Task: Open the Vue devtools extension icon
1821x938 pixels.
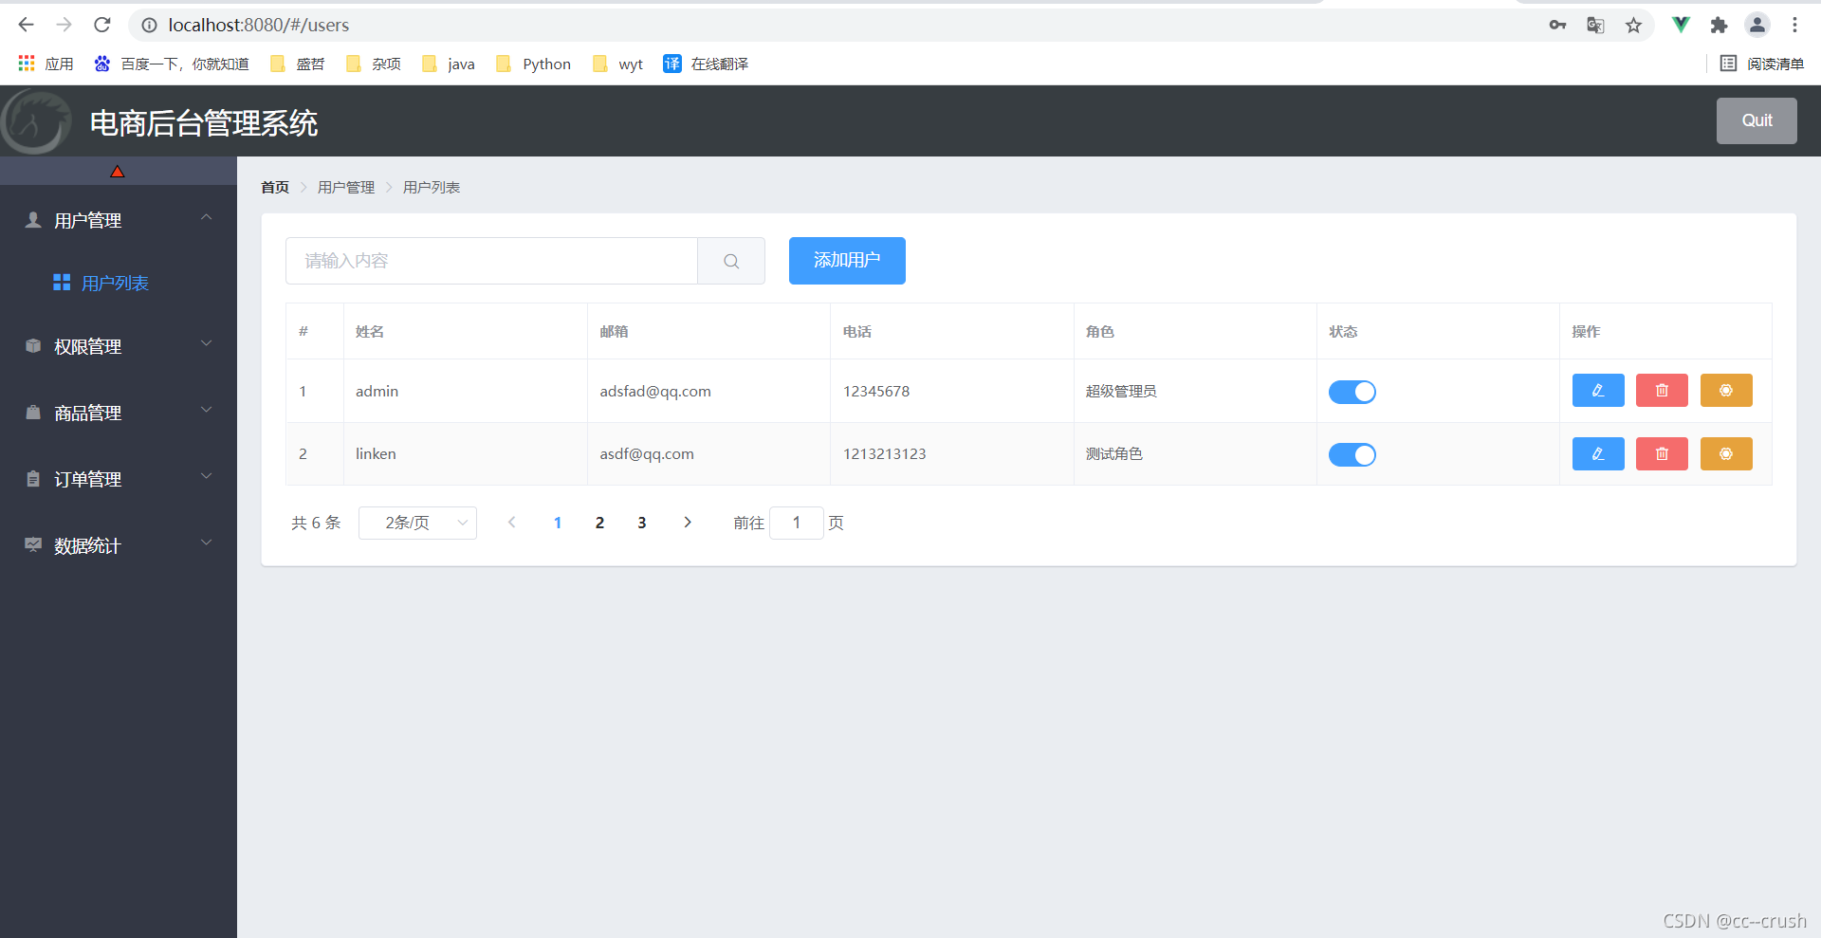Action: [x=1681, y=26]
